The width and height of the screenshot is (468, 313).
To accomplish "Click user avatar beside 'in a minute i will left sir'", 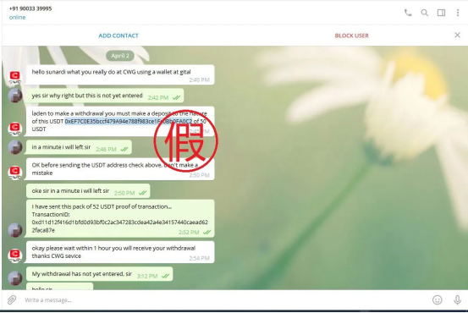I will pyautogui.click(x=14, y=147).
